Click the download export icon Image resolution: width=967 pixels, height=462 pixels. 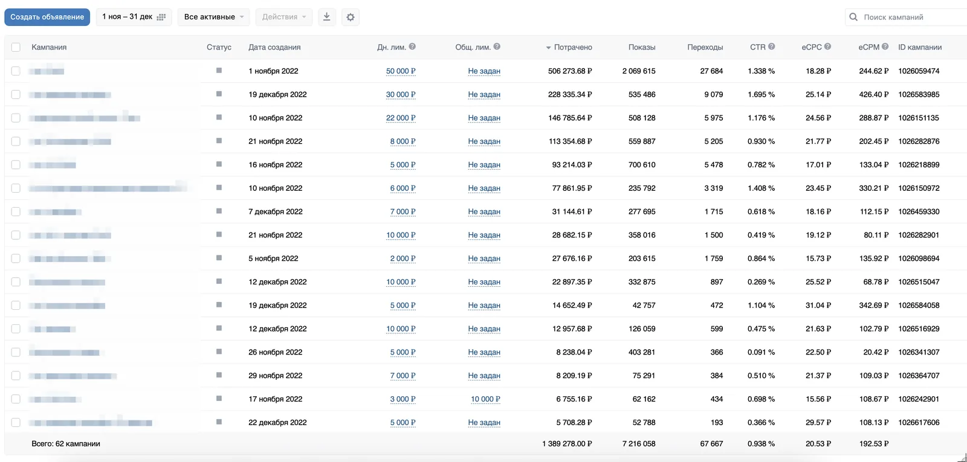coord(326,17)
